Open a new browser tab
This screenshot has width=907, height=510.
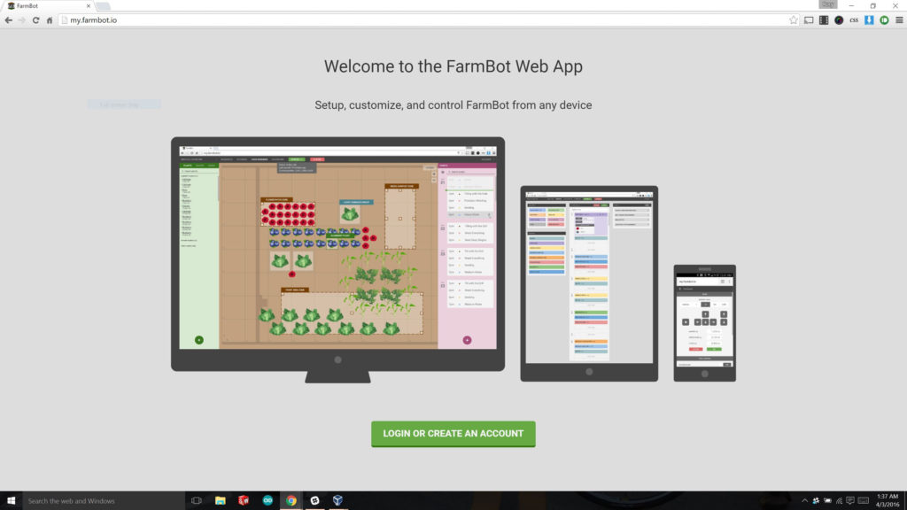[x=103, y=6]
